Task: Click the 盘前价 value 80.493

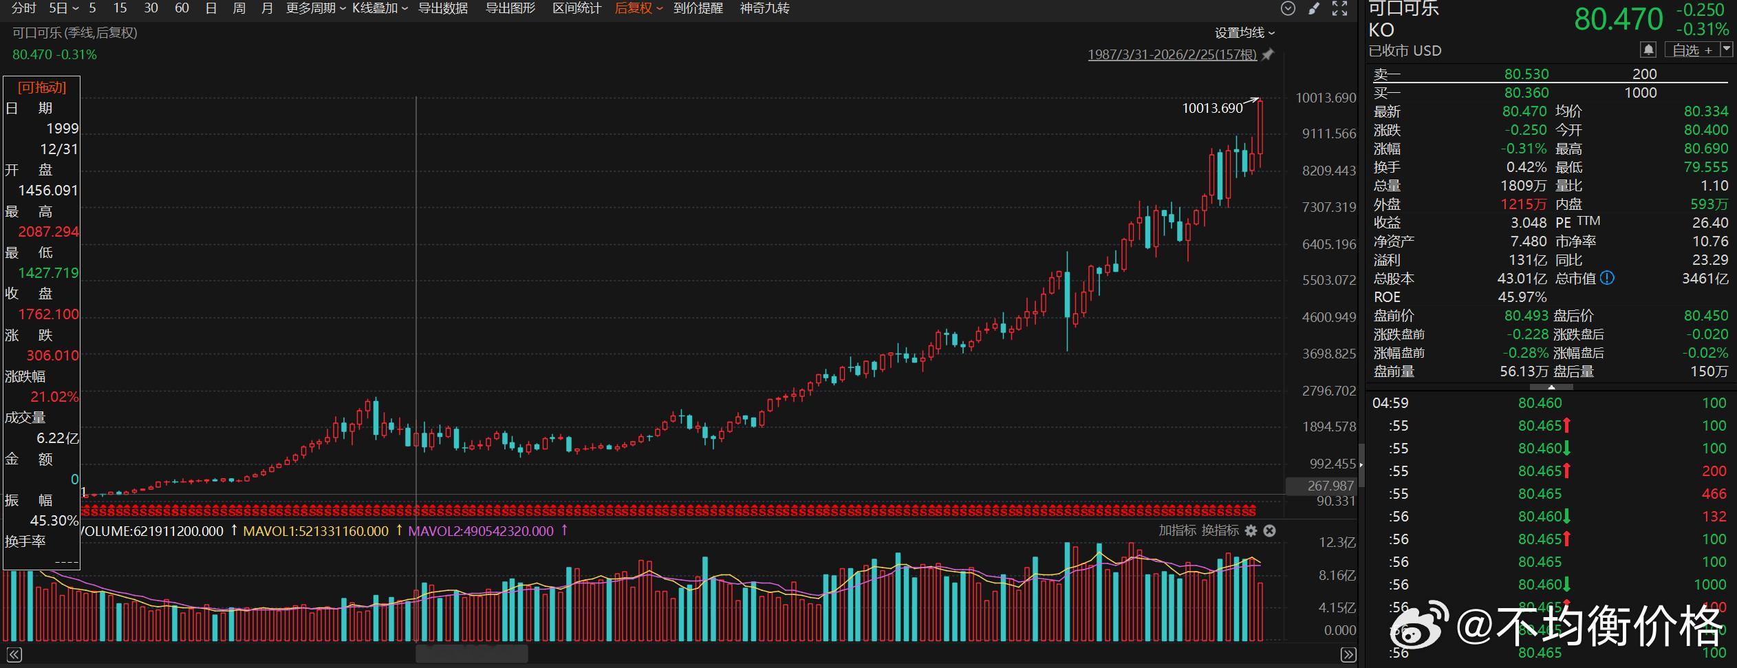Action: tap(1526, 316)
